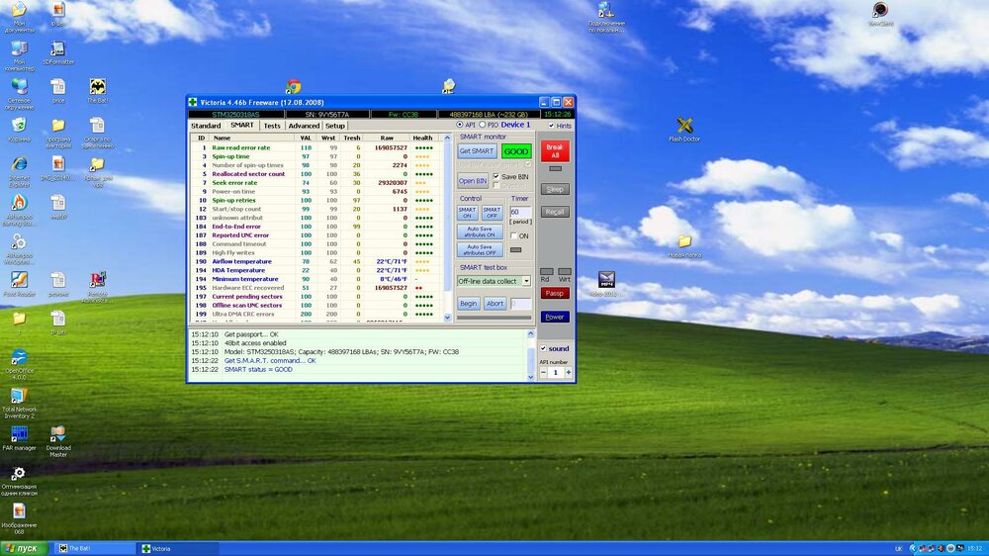Select the PIO radio button
Screen dimensions: 989x556
(x=482, y=126)
